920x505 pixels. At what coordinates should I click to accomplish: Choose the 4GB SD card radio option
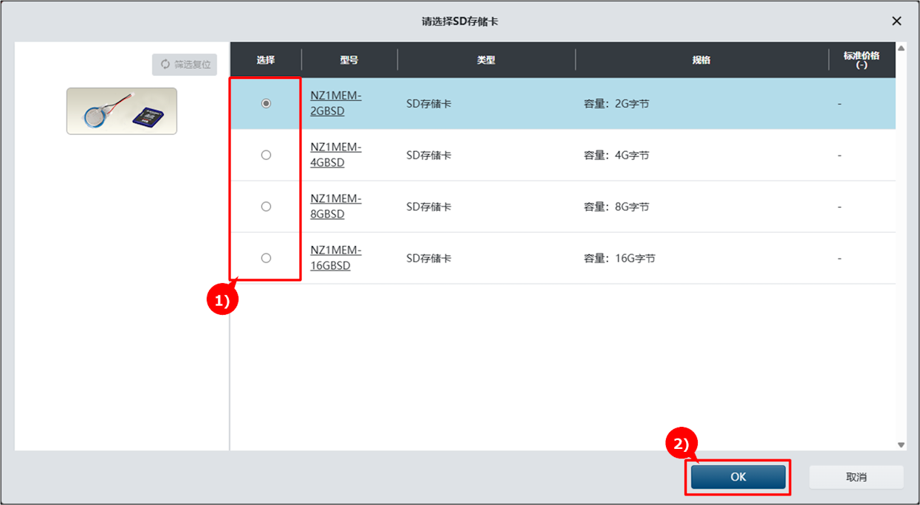266,156
